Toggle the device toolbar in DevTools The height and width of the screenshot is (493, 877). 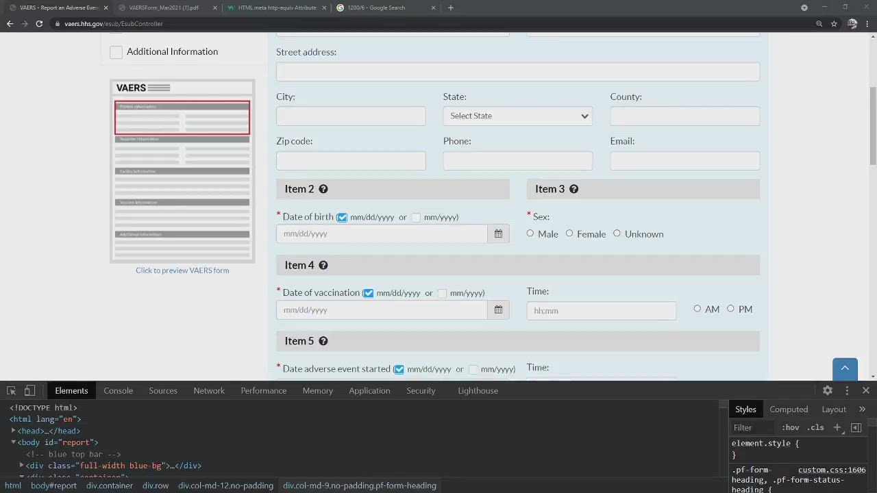click(29, 390)
